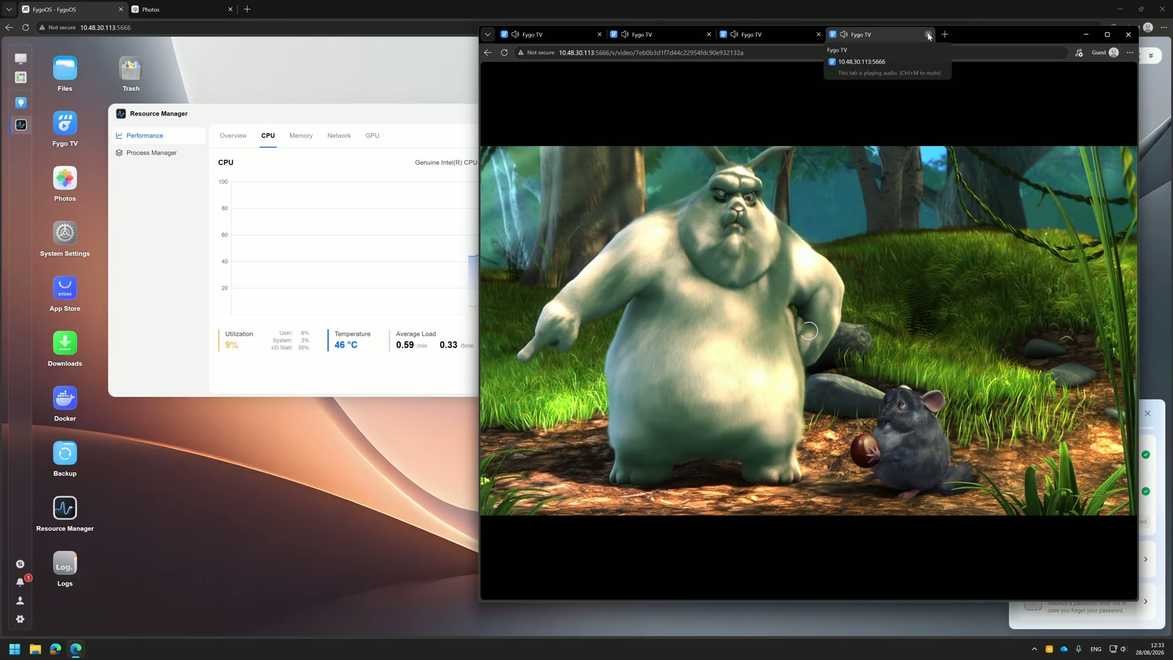Switch to the GPU tab
This screenshot has width=1173, height=660.
coord(372,136)
